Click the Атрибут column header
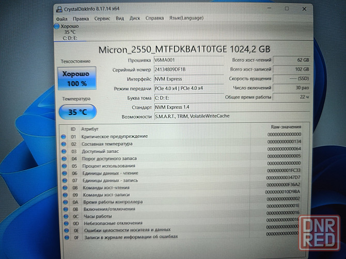Viewport: 346px width, 259px height. 90,129
